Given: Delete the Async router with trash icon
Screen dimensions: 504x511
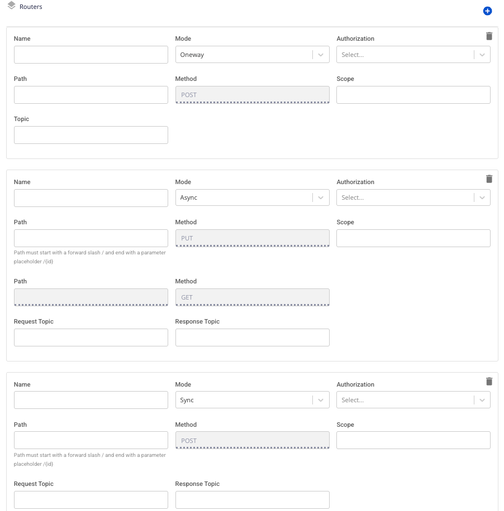Looking at the screenshot, I should (x=489, y=179).
